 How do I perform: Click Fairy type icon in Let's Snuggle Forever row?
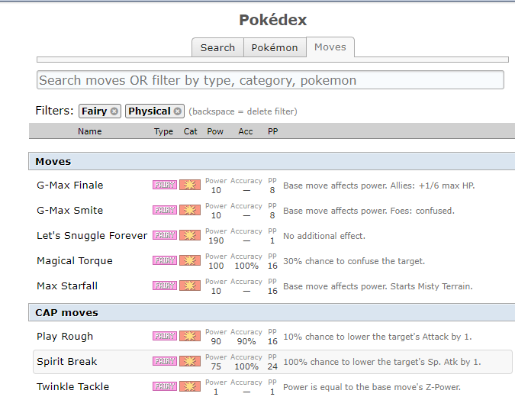pyautogui.click(x=165, y=235)
